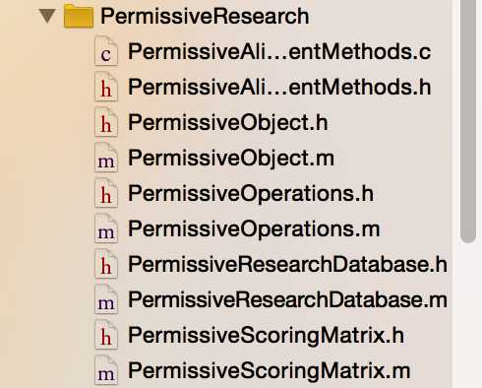The height and width of the screenshot is (388, 482).
Task: Select the PermissiveResearch group name
Action: coord(205,16)
